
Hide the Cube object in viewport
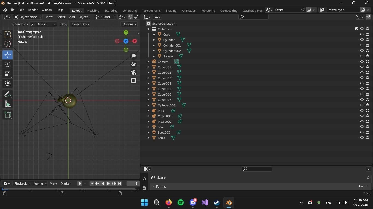tap(362, 34)
